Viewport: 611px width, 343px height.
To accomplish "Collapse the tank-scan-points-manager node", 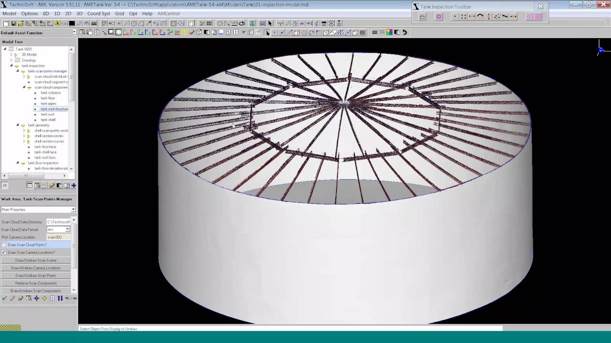I will (x=18, y=71).
